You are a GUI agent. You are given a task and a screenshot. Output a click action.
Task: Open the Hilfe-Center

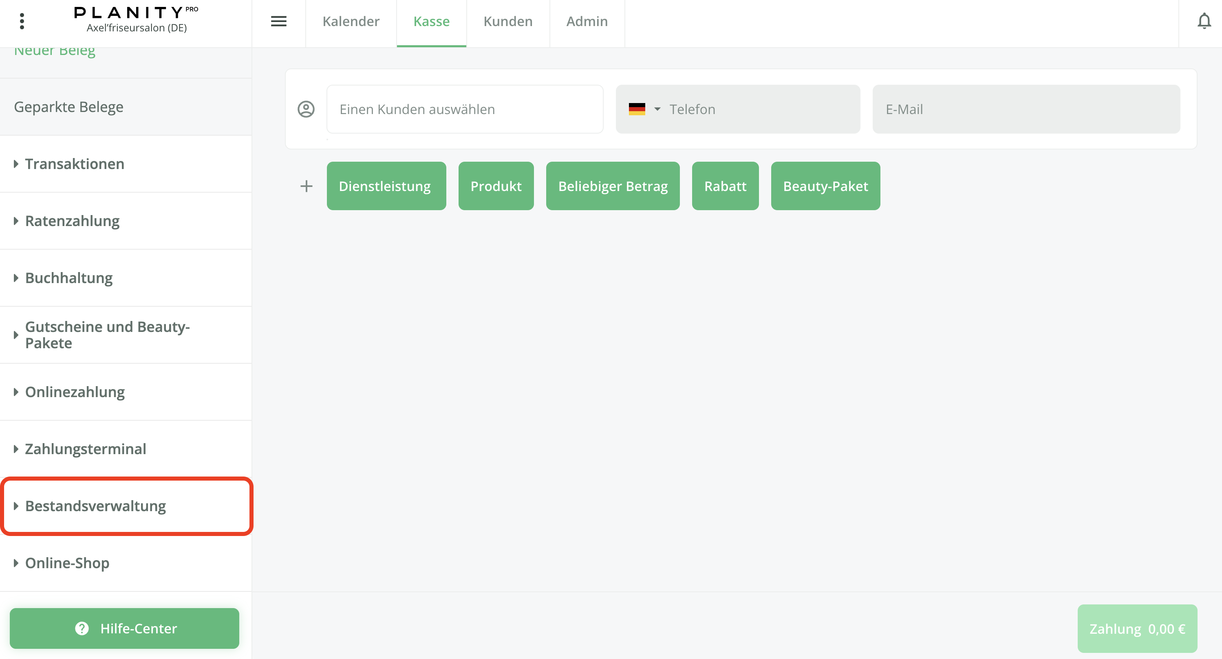pyautogui.click(x=124, y=628)
